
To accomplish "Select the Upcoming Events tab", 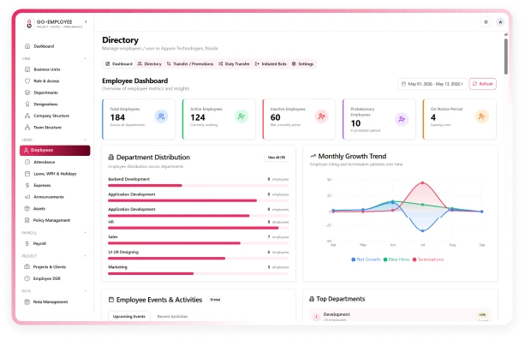I will click(129, 316).
